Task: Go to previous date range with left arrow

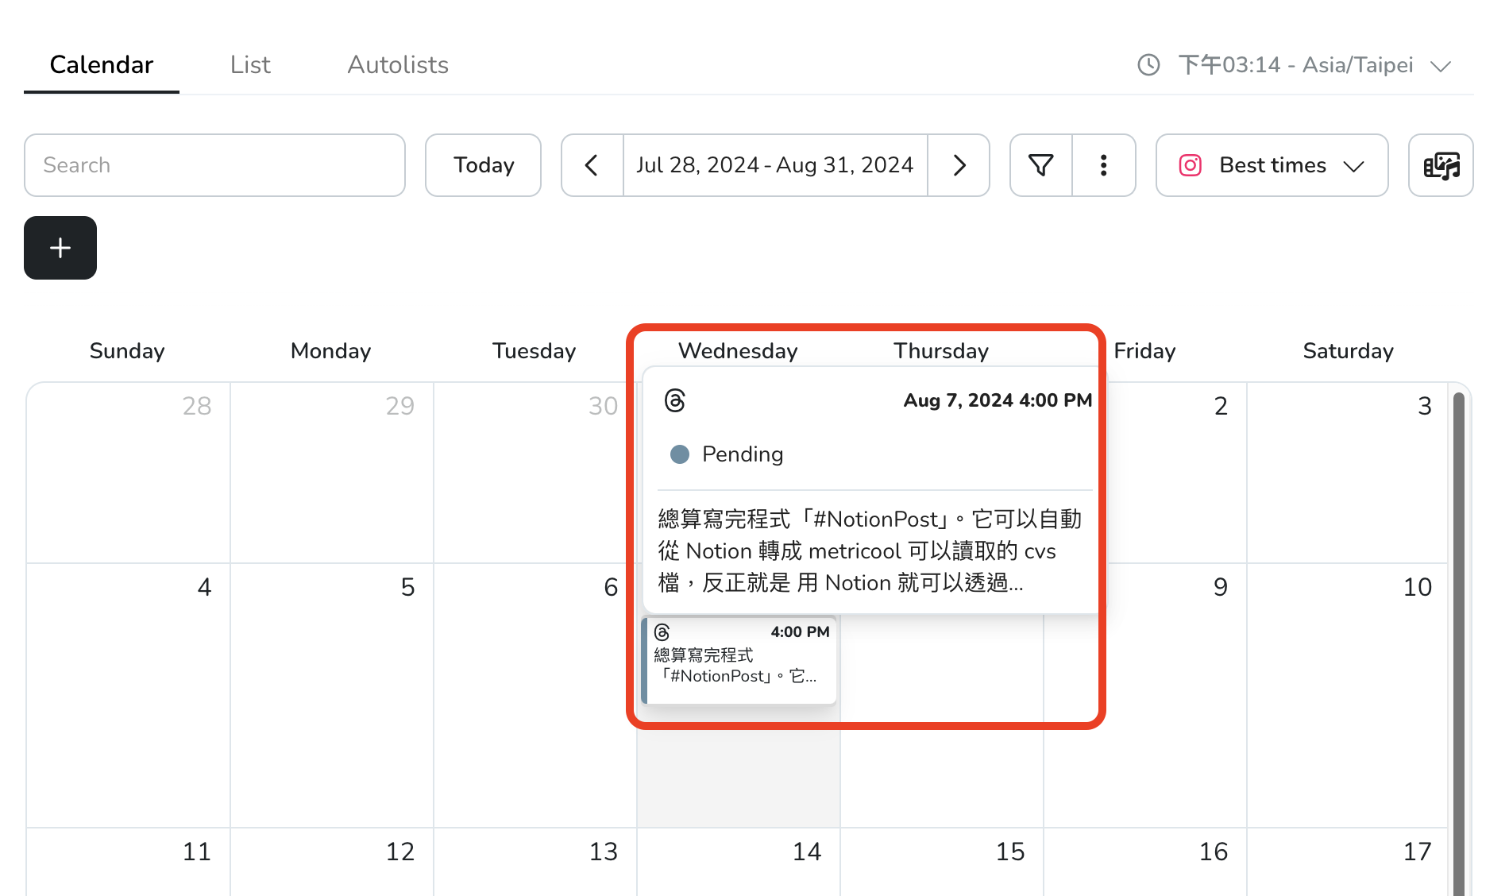Action: [x=592, y=165]
